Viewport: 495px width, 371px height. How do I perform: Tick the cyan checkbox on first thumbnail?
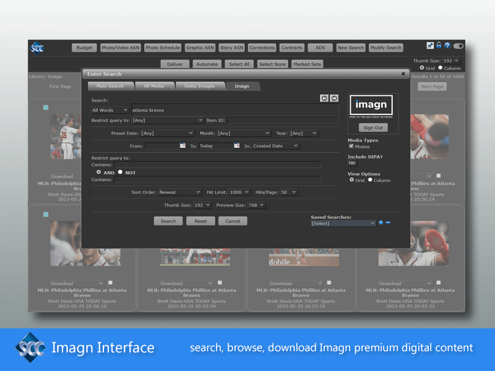coord(46,108)
